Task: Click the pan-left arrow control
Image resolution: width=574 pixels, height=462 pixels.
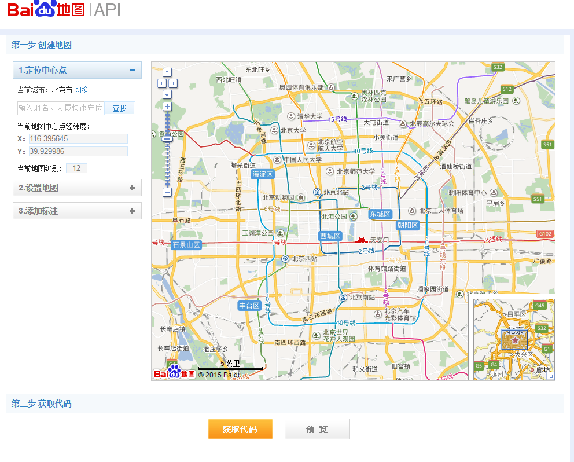Action: tap(161, 83)
